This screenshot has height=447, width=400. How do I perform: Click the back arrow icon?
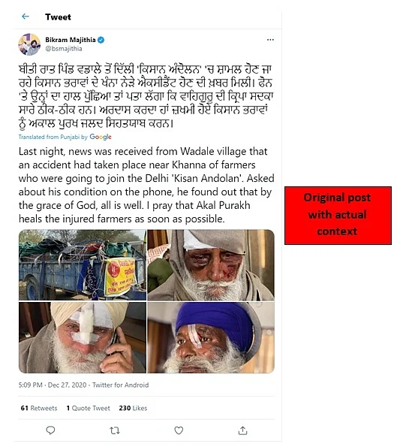(x=26, y=17)
